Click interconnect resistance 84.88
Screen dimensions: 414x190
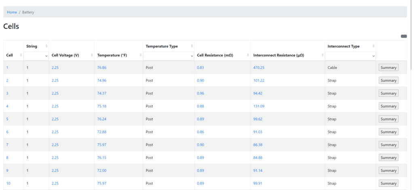tap(258, 158)
